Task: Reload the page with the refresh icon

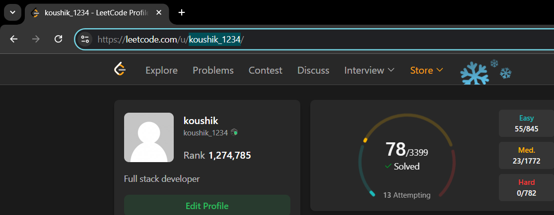Action: click(x=58, y=39)
